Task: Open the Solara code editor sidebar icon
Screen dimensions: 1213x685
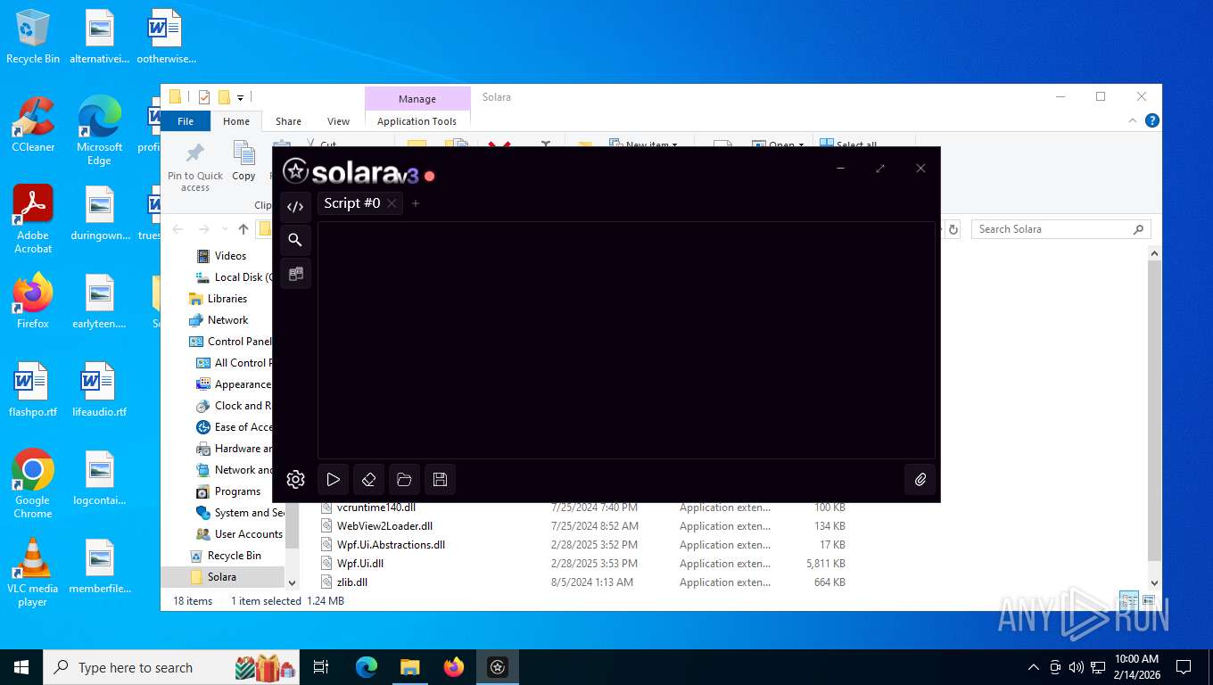Action: point(295,206)
